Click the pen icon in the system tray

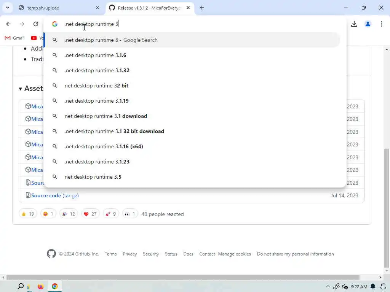[x=336, y=287]
